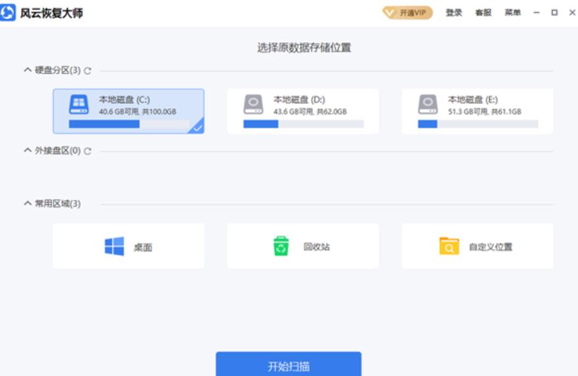Click the green recycle bin icon
578x376 pixels.
281,246
